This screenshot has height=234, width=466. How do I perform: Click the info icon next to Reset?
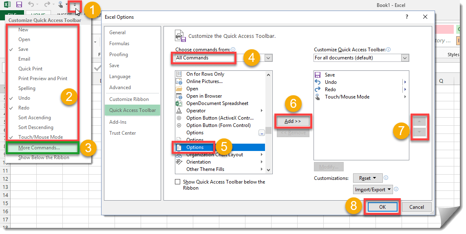386,178
